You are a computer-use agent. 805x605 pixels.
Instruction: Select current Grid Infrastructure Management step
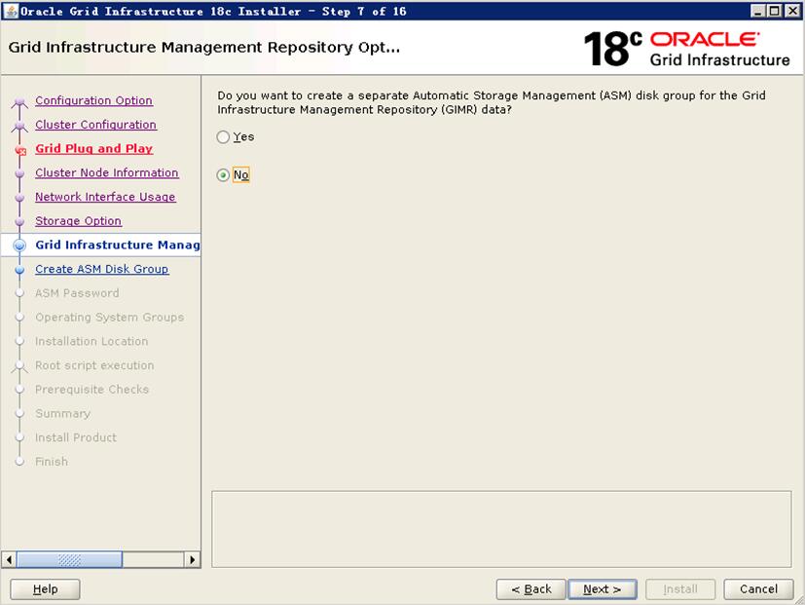point(118,245)
